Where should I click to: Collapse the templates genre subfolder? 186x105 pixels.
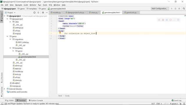tap(13, 51)
